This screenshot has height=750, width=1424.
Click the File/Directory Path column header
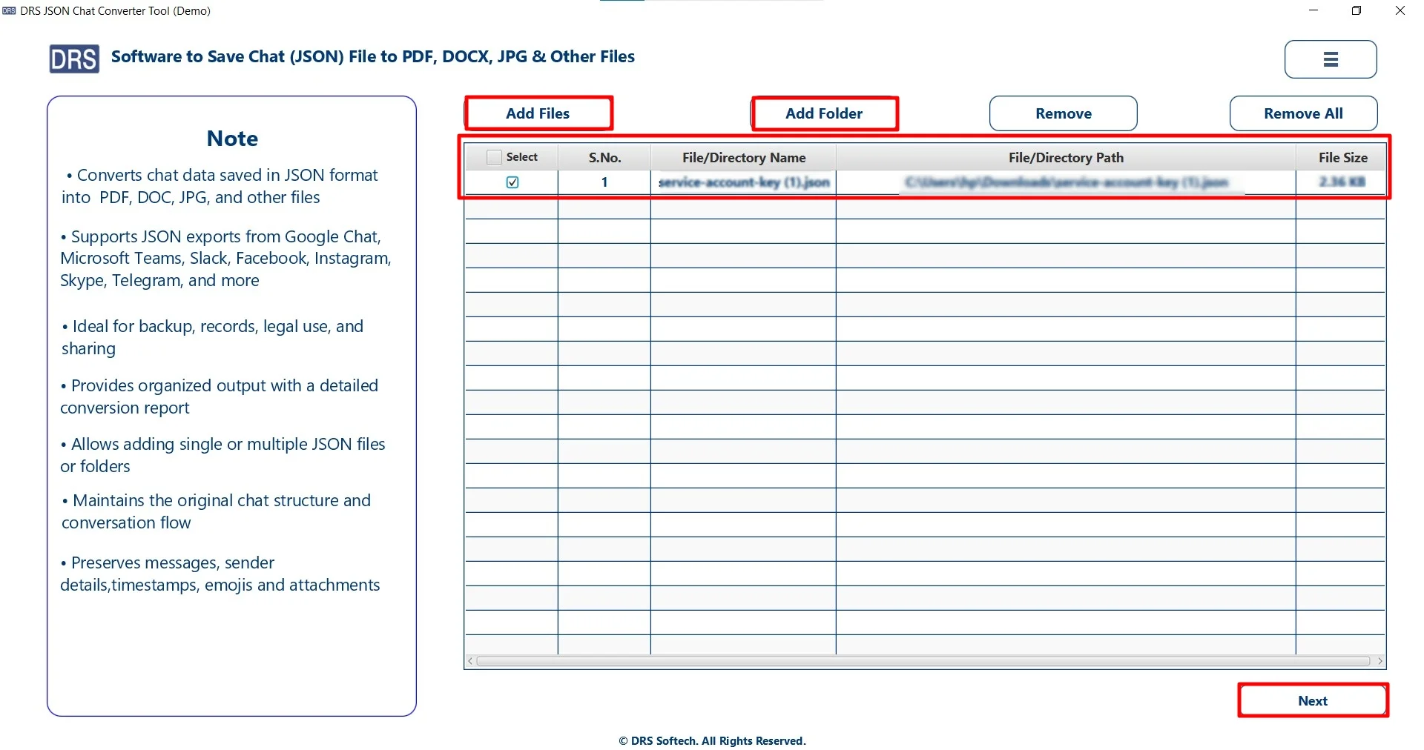click(x=1066, y=157)
